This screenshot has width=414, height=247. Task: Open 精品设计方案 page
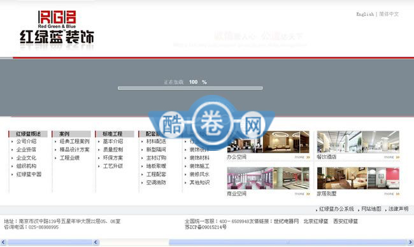point(75,150)
